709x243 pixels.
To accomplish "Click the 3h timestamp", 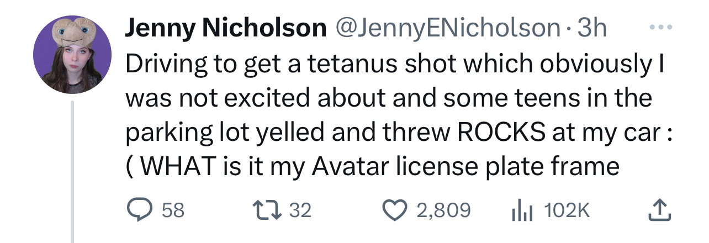I will (x=592, y=28).
